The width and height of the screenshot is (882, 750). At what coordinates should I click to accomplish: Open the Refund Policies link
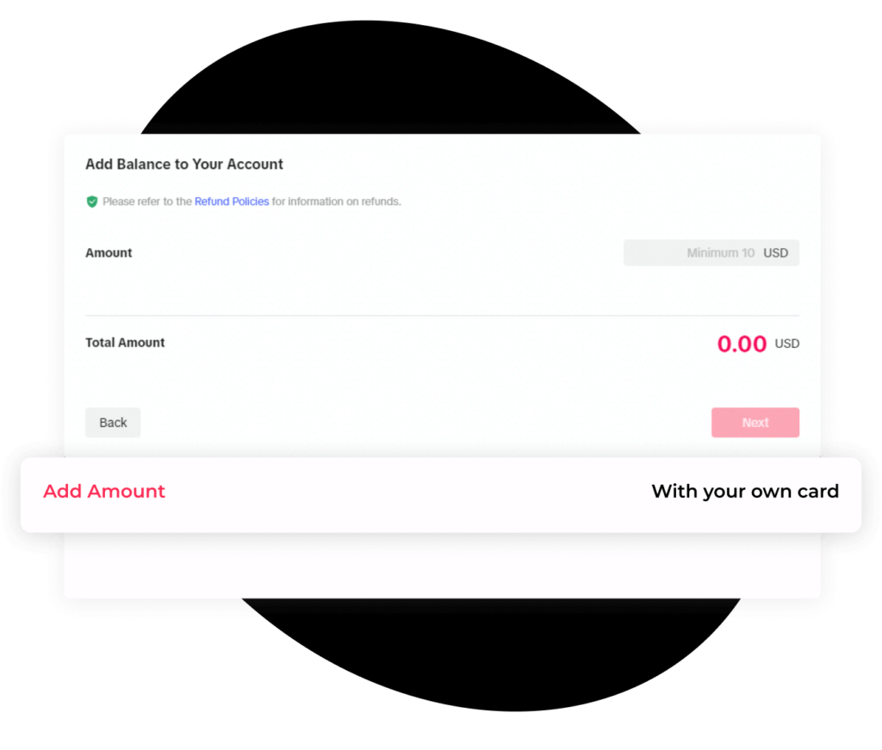pos(232,201)
